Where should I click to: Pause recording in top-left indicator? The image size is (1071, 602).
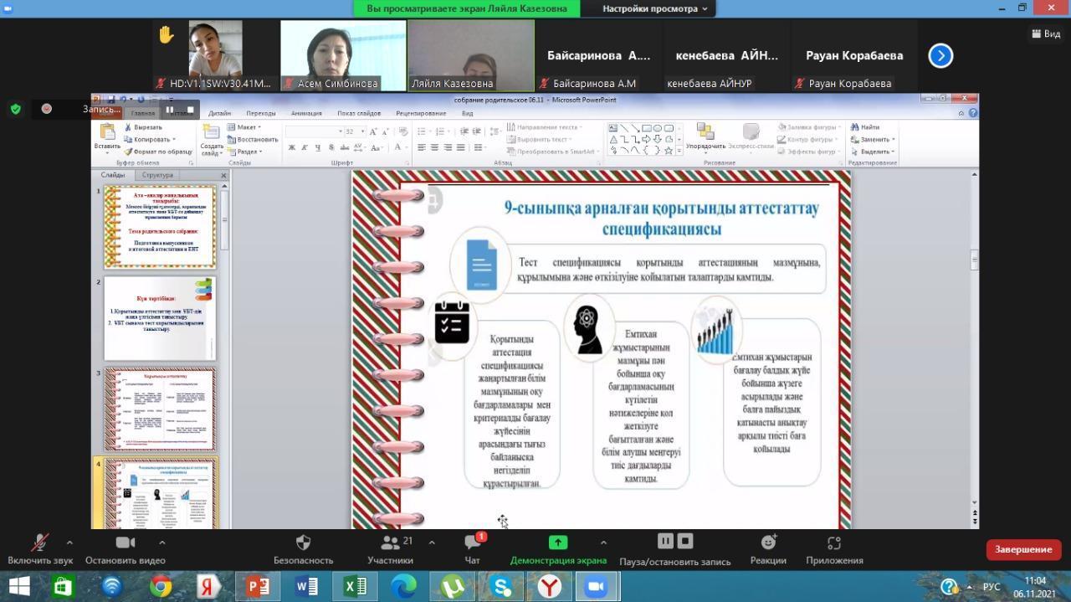(x=170, y=110)
